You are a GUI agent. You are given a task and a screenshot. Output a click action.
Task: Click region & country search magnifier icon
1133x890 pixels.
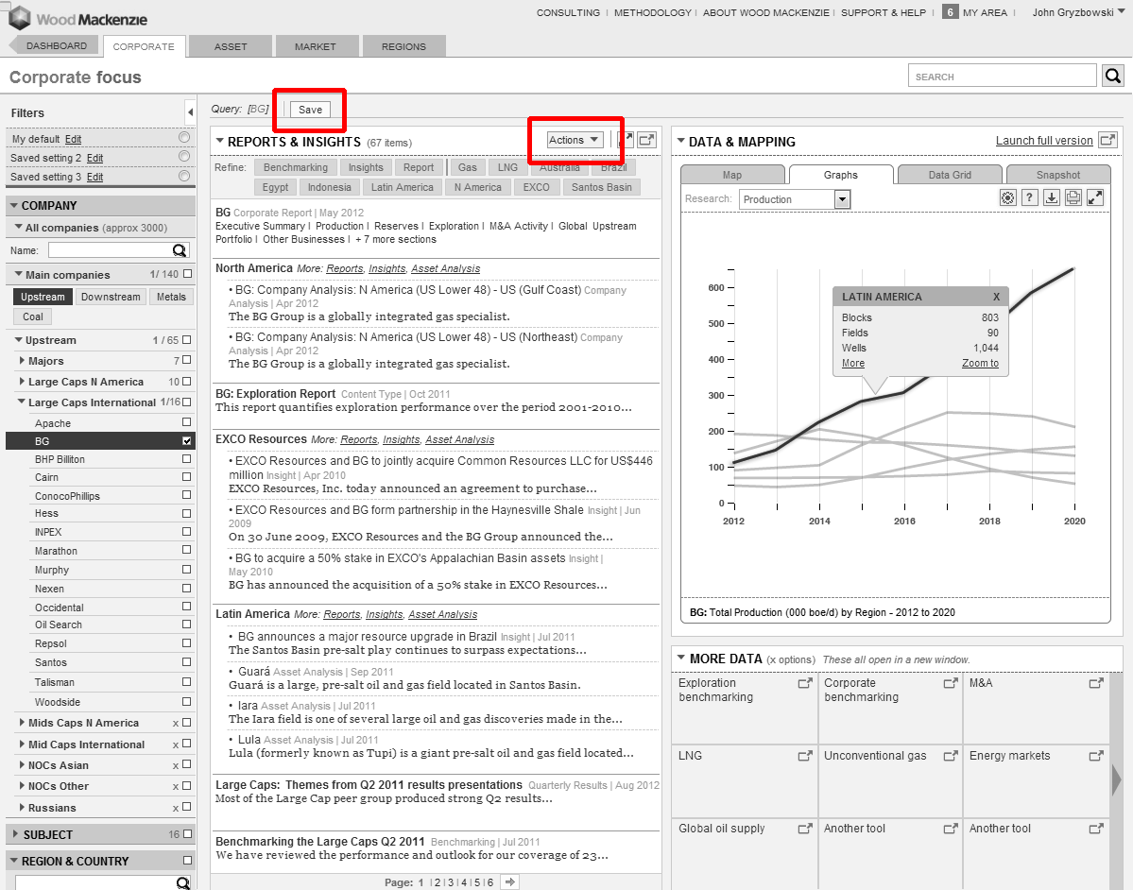tap(182, 882)
